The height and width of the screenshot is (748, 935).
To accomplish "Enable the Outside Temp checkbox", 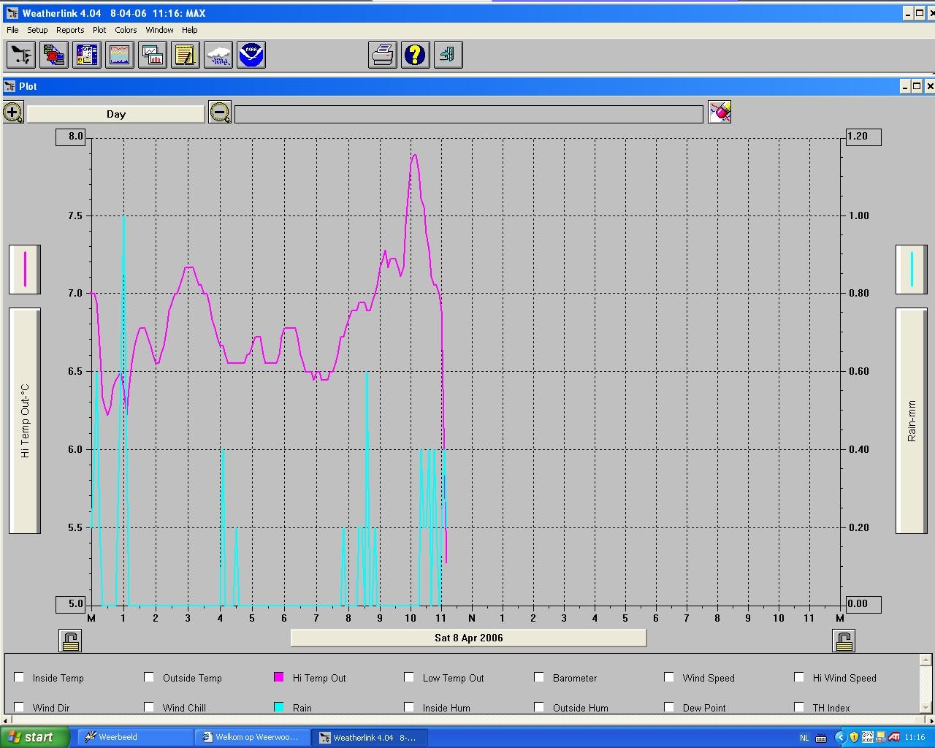I will pos(149,677).
